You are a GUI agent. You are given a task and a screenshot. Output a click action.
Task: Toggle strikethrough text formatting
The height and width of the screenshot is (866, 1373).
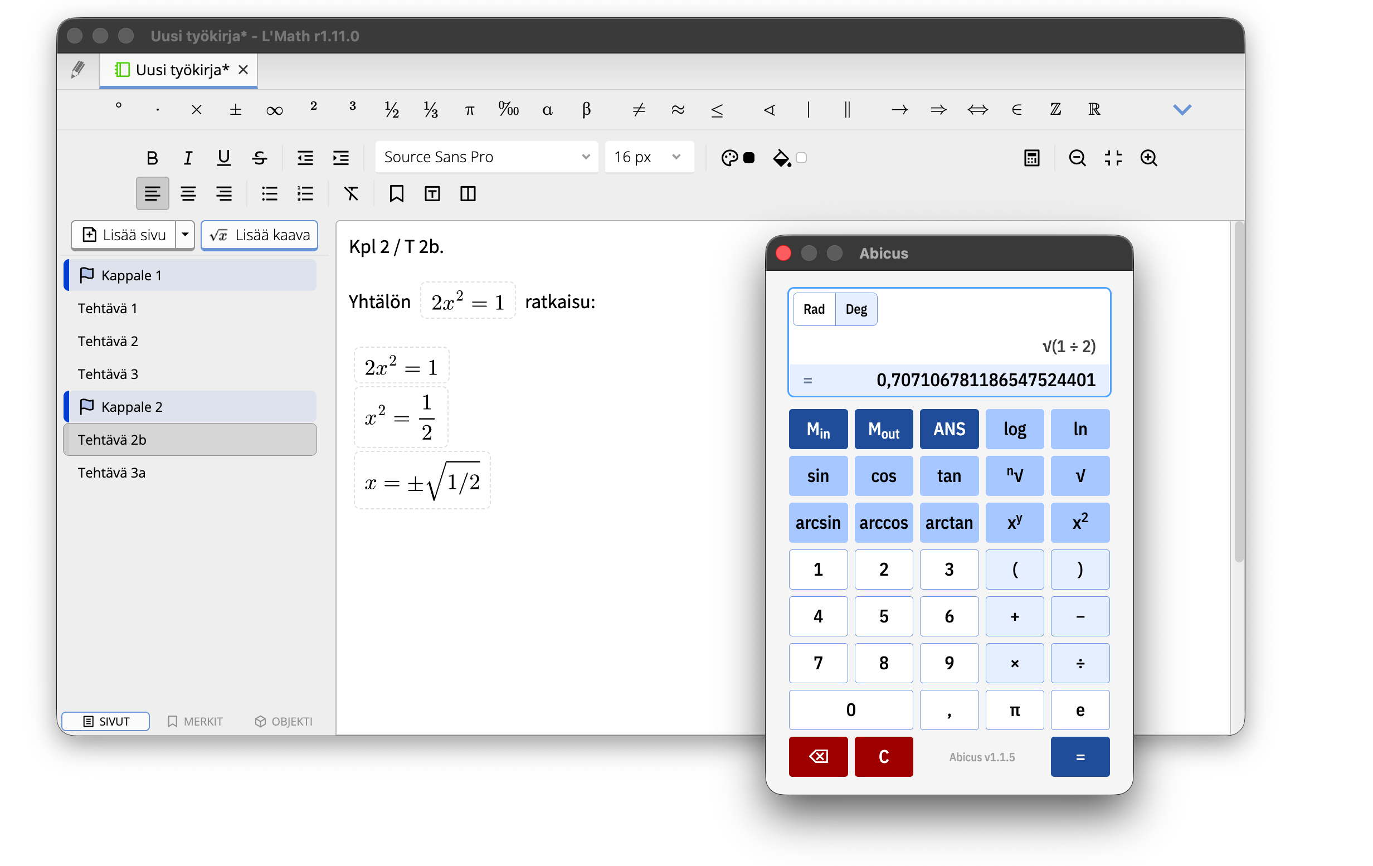(260, 158)
